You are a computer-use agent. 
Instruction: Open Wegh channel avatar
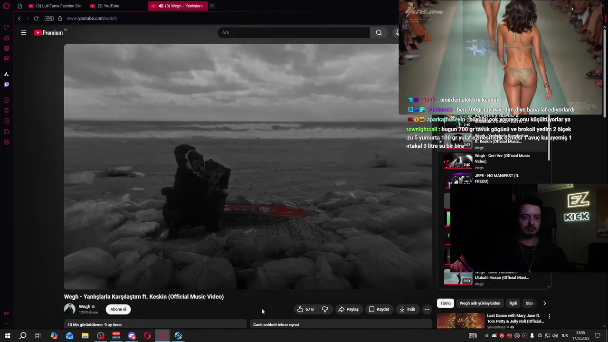[x=70, y=309]
